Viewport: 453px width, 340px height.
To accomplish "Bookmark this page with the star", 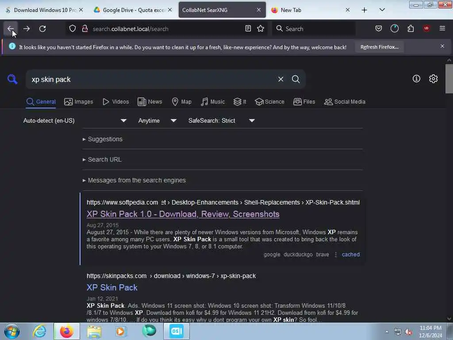I will tap(261, 28).
